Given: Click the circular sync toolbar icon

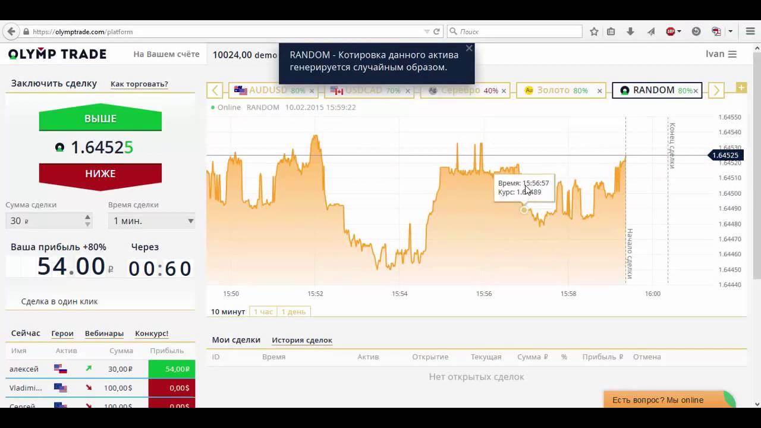Looking at the screenshot, I should click(696, 32).
